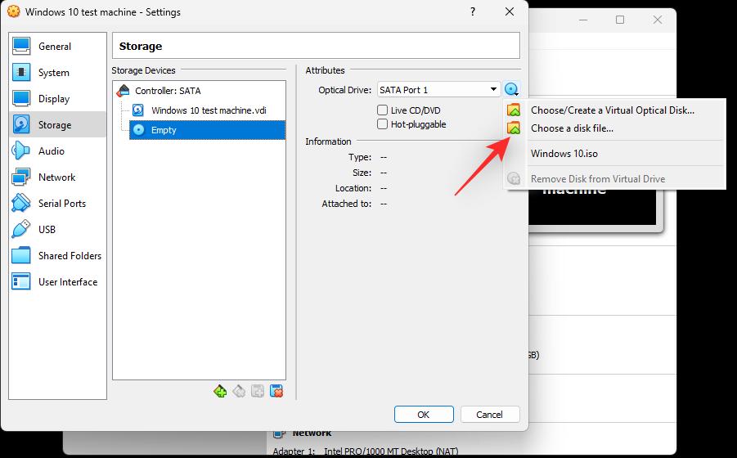Select the Storage category in sidebar
Screen dimensions: 737x458
point(57,124)
